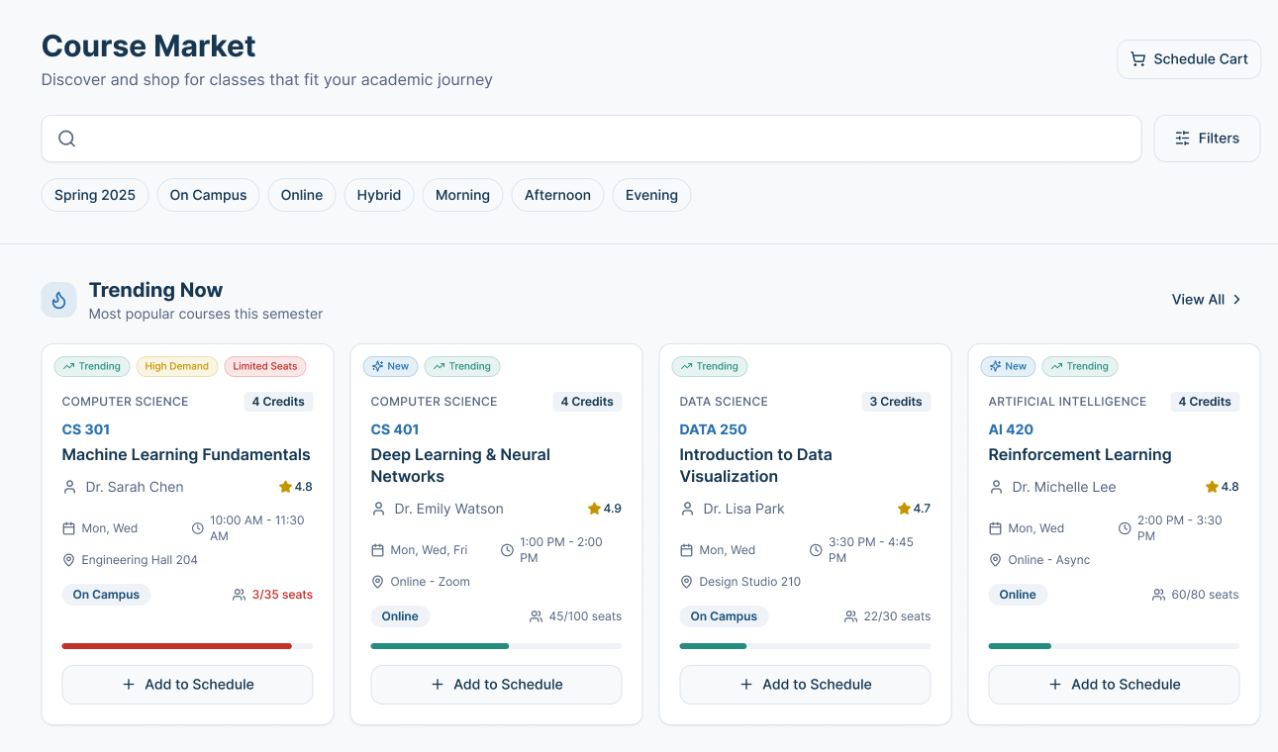This screenshot has height=752, width=1278.
Task: Click the star rating icon for Dr. Sarah Chen
Action: pos(285,486)
